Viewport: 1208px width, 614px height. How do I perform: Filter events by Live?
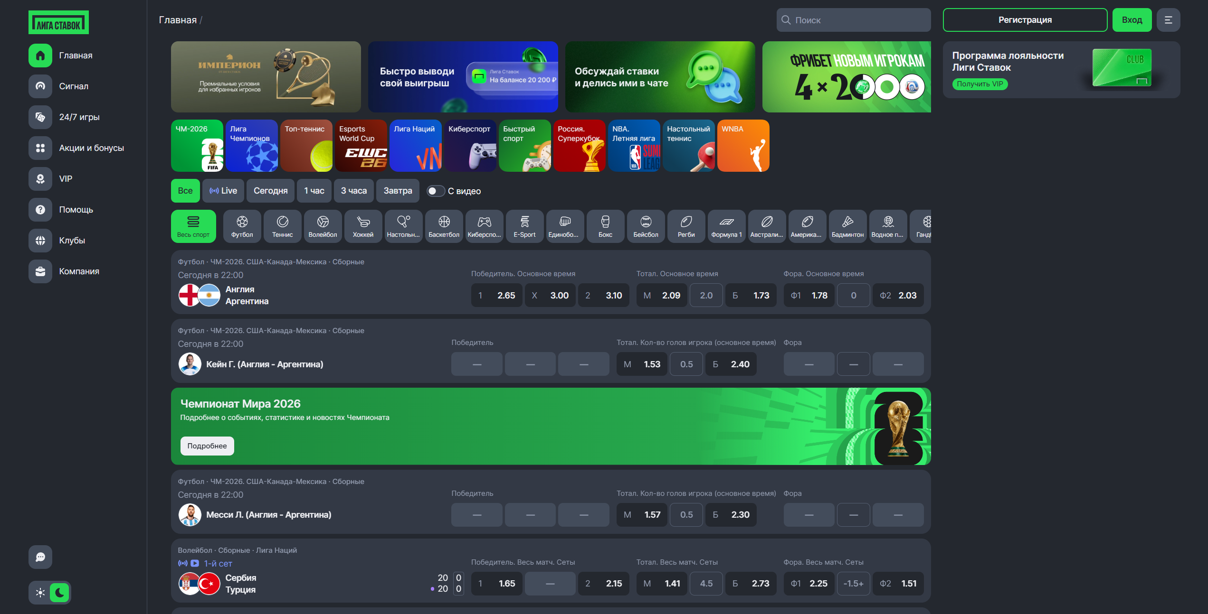coord(223,191)
